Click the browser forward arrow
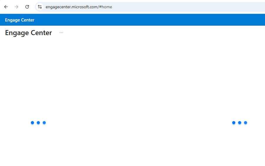Viewport: 265px width, 166px height. [17, 7]
